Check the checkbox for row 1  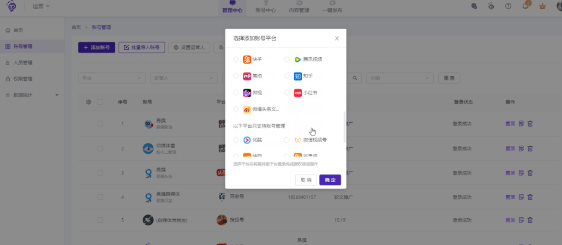(100, 124)
